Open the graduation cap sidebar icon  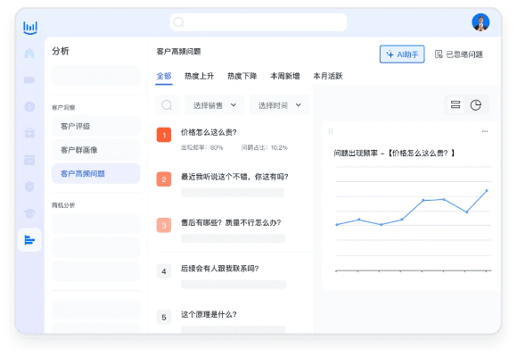coord(29,213)
